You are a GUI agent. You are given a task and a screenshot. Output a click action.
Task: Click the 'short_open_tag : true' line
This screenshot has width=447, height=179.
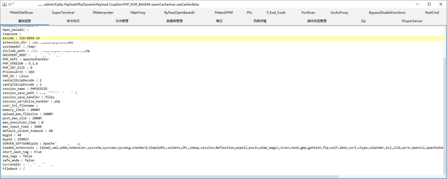tap(22, 152)
